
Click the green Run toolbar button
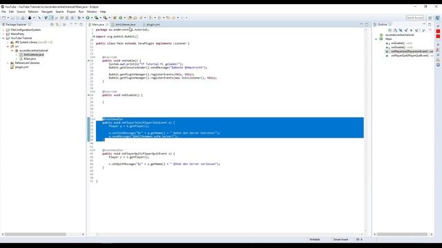pos(88,18)
